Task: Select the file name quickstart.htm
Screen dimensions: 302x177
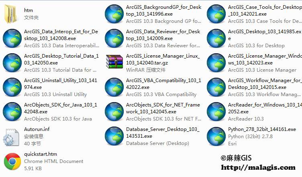Action: click(x=41, y=154)
